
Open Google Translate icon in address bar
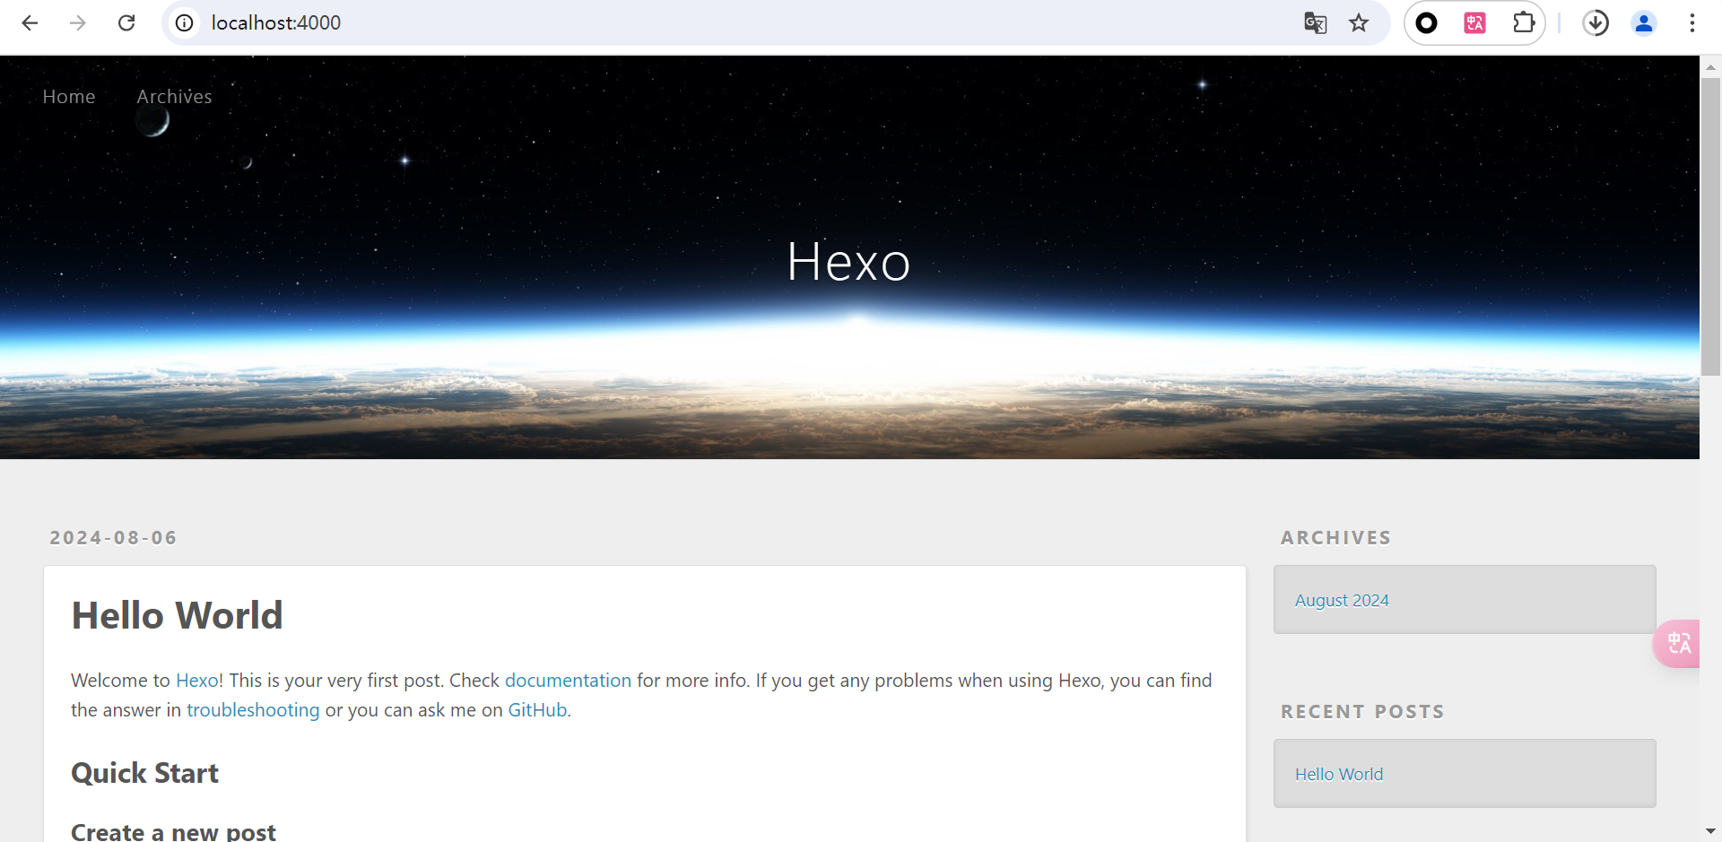[x=1315, y=23]
